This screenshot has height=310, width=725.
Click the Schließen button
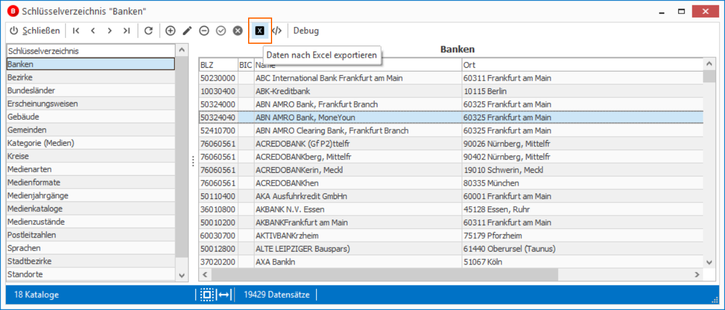[35, 30]
